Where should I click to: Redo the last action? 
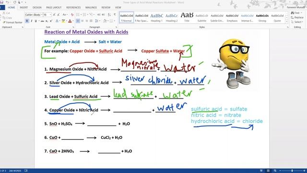pos(15,2)
